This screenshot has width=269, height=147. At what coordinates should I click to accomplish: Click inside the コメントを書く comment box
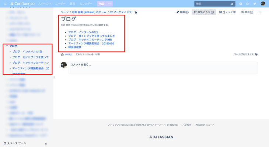click(x=163, y=68)
